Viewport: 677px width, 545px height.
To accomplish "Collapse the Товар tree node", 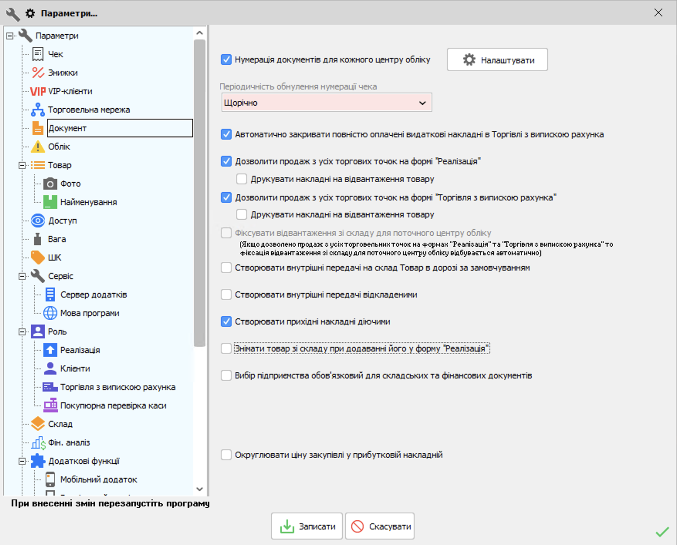I will click(22, 165).
